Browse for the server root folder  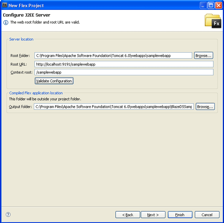(203, 56)
